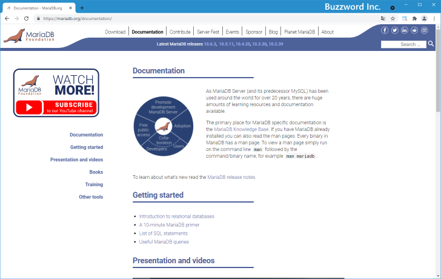Open MariaDB's Reddit page icon
Viewport: 441px width, 279px height.
coord(414,30)
